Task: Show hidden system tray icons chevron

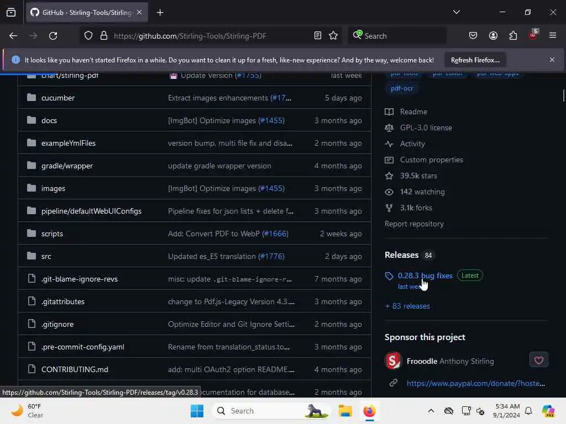Action: click(431, 411)
